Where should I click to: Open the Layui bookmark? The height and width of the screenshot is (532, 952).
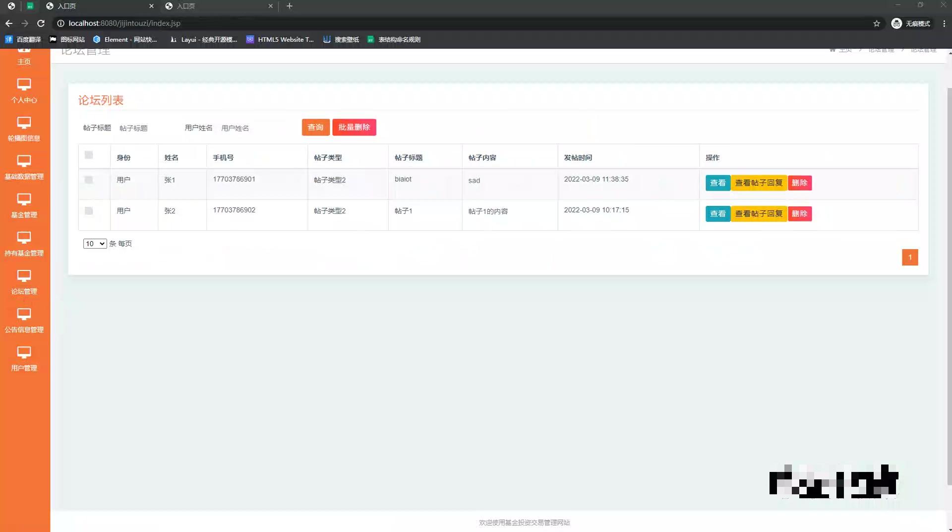click(203, 39)
